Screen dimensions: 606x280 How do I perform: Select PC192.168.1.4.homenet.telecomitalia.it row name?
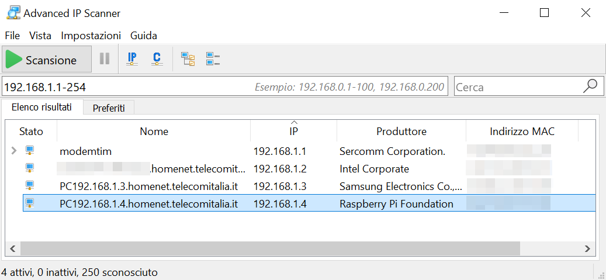[149, 204]
